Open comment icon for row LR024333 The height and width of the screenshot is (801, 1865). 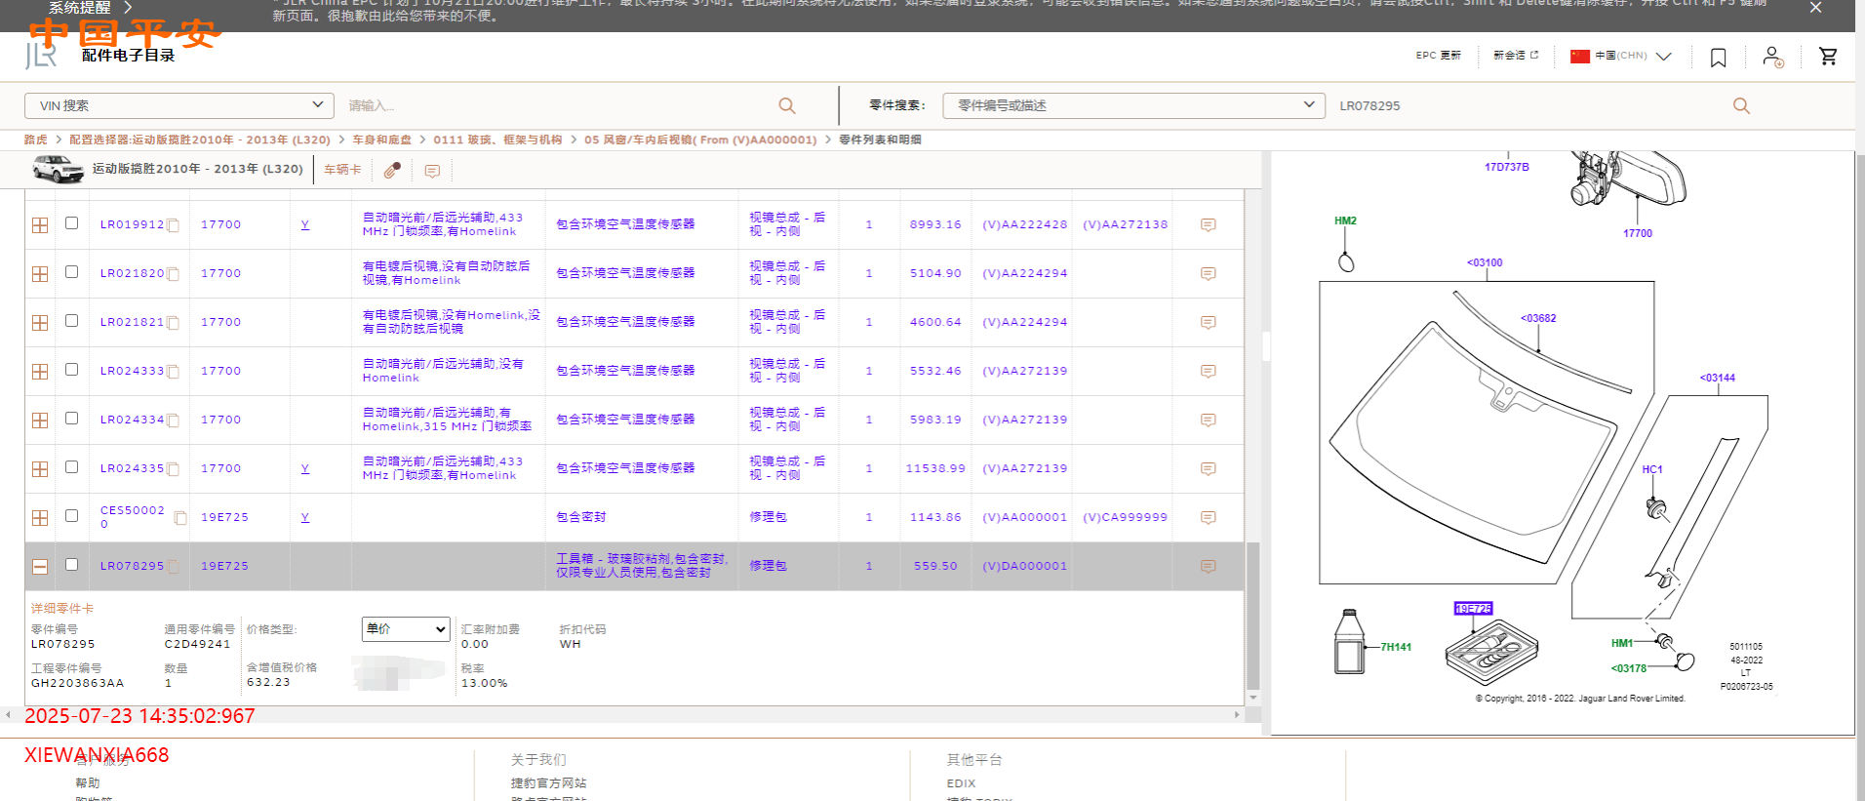click(1208, 372)
